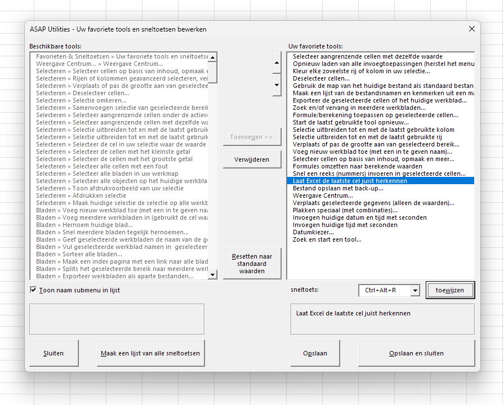Select 'Selecteren » Selecteer de cellen met het kleinste getal'

coord(119,152)
